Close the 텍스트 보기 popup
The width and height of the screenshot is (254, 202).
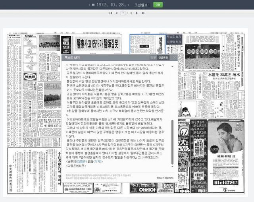(x=175, y=58)
